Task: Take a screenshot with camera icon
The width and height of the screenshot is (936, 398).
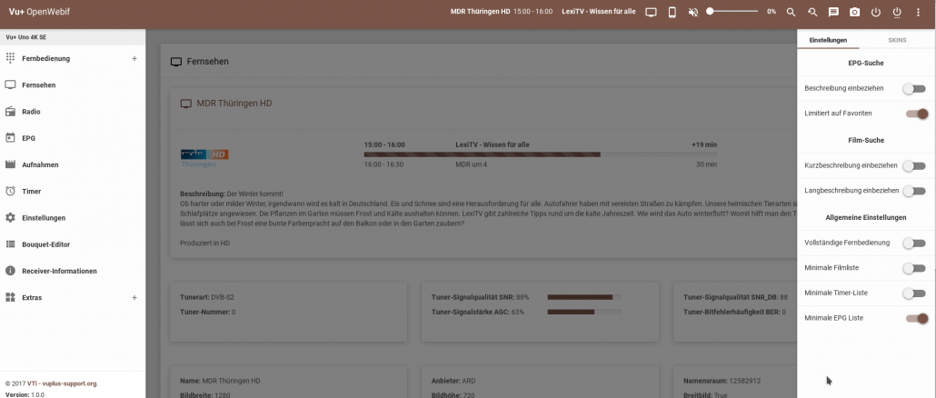Action: pyautogui.click(x=855, y=12)
